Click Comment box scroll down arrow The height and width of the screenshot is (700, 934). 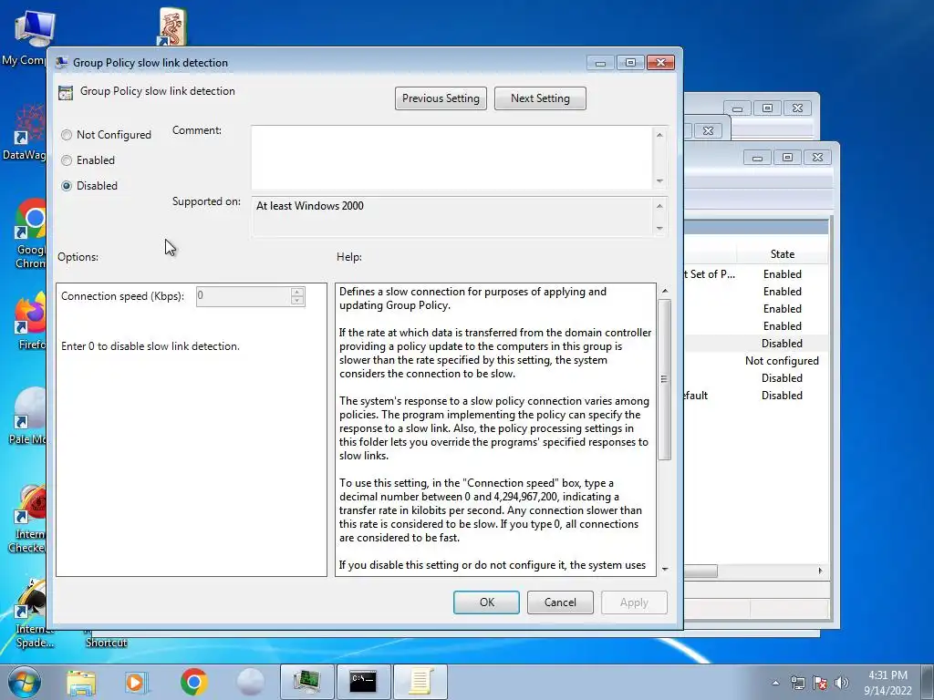(659, 181)
